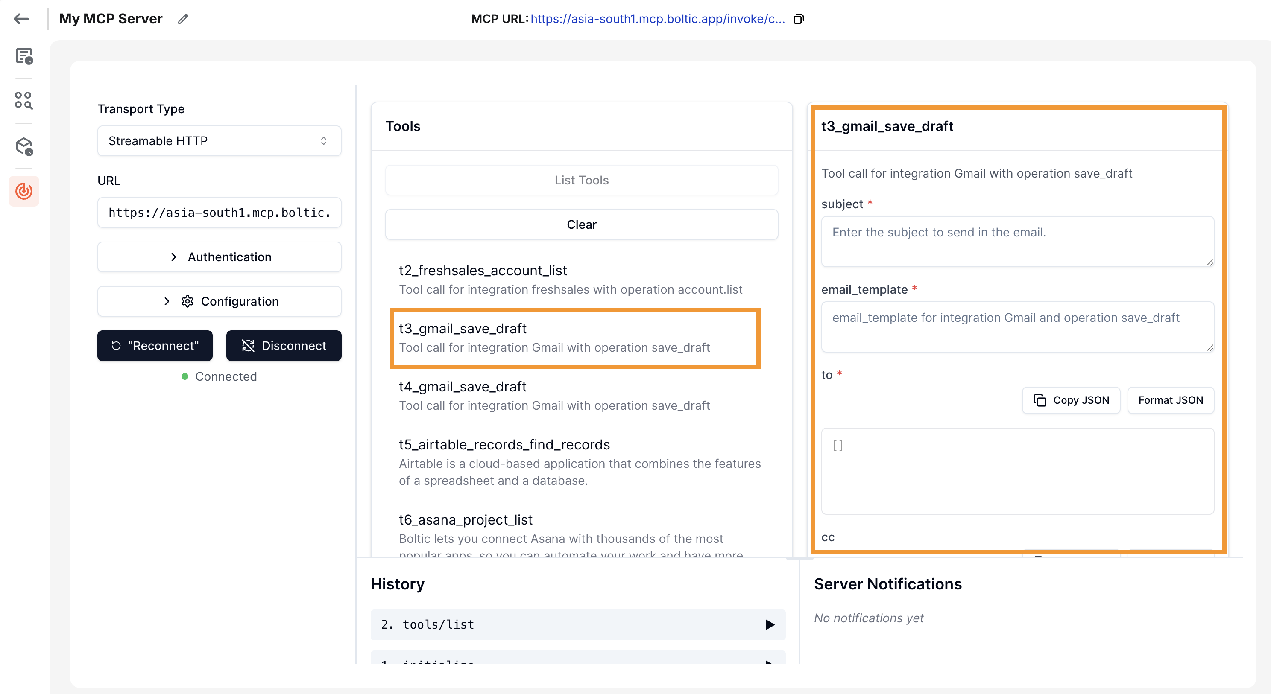1271x694 pixels.
Task: Select the t5_airtable_records_find_records tool
Action: 580,462
